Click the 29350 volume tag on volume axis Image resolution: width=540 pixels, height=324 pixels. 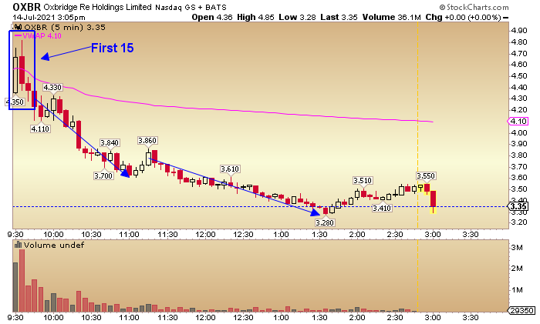coord(522,310)
